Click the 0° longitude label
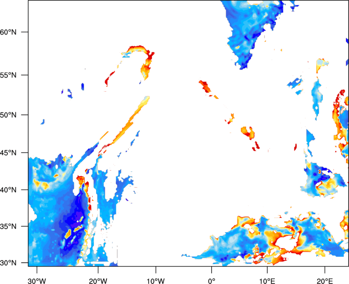349x284 pixels. coord(212,281)
